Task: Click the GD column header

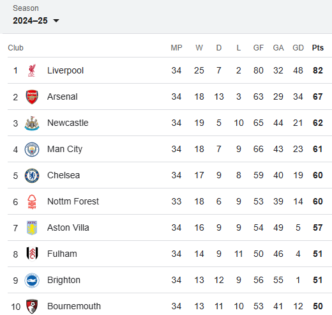Action: [298, 48]
